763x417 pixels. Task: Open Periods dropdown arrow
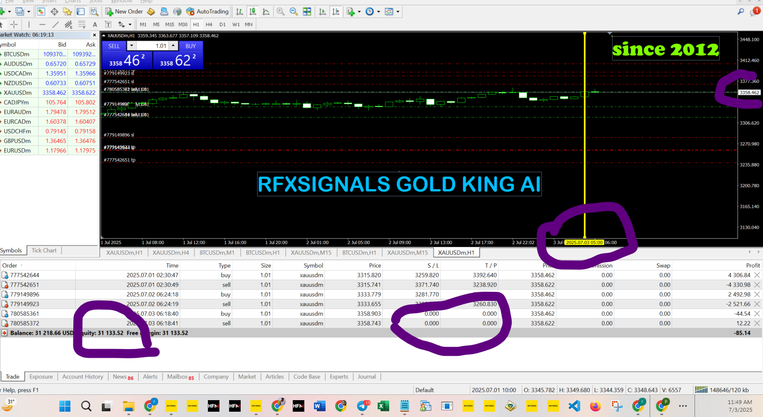pos(378,12)
